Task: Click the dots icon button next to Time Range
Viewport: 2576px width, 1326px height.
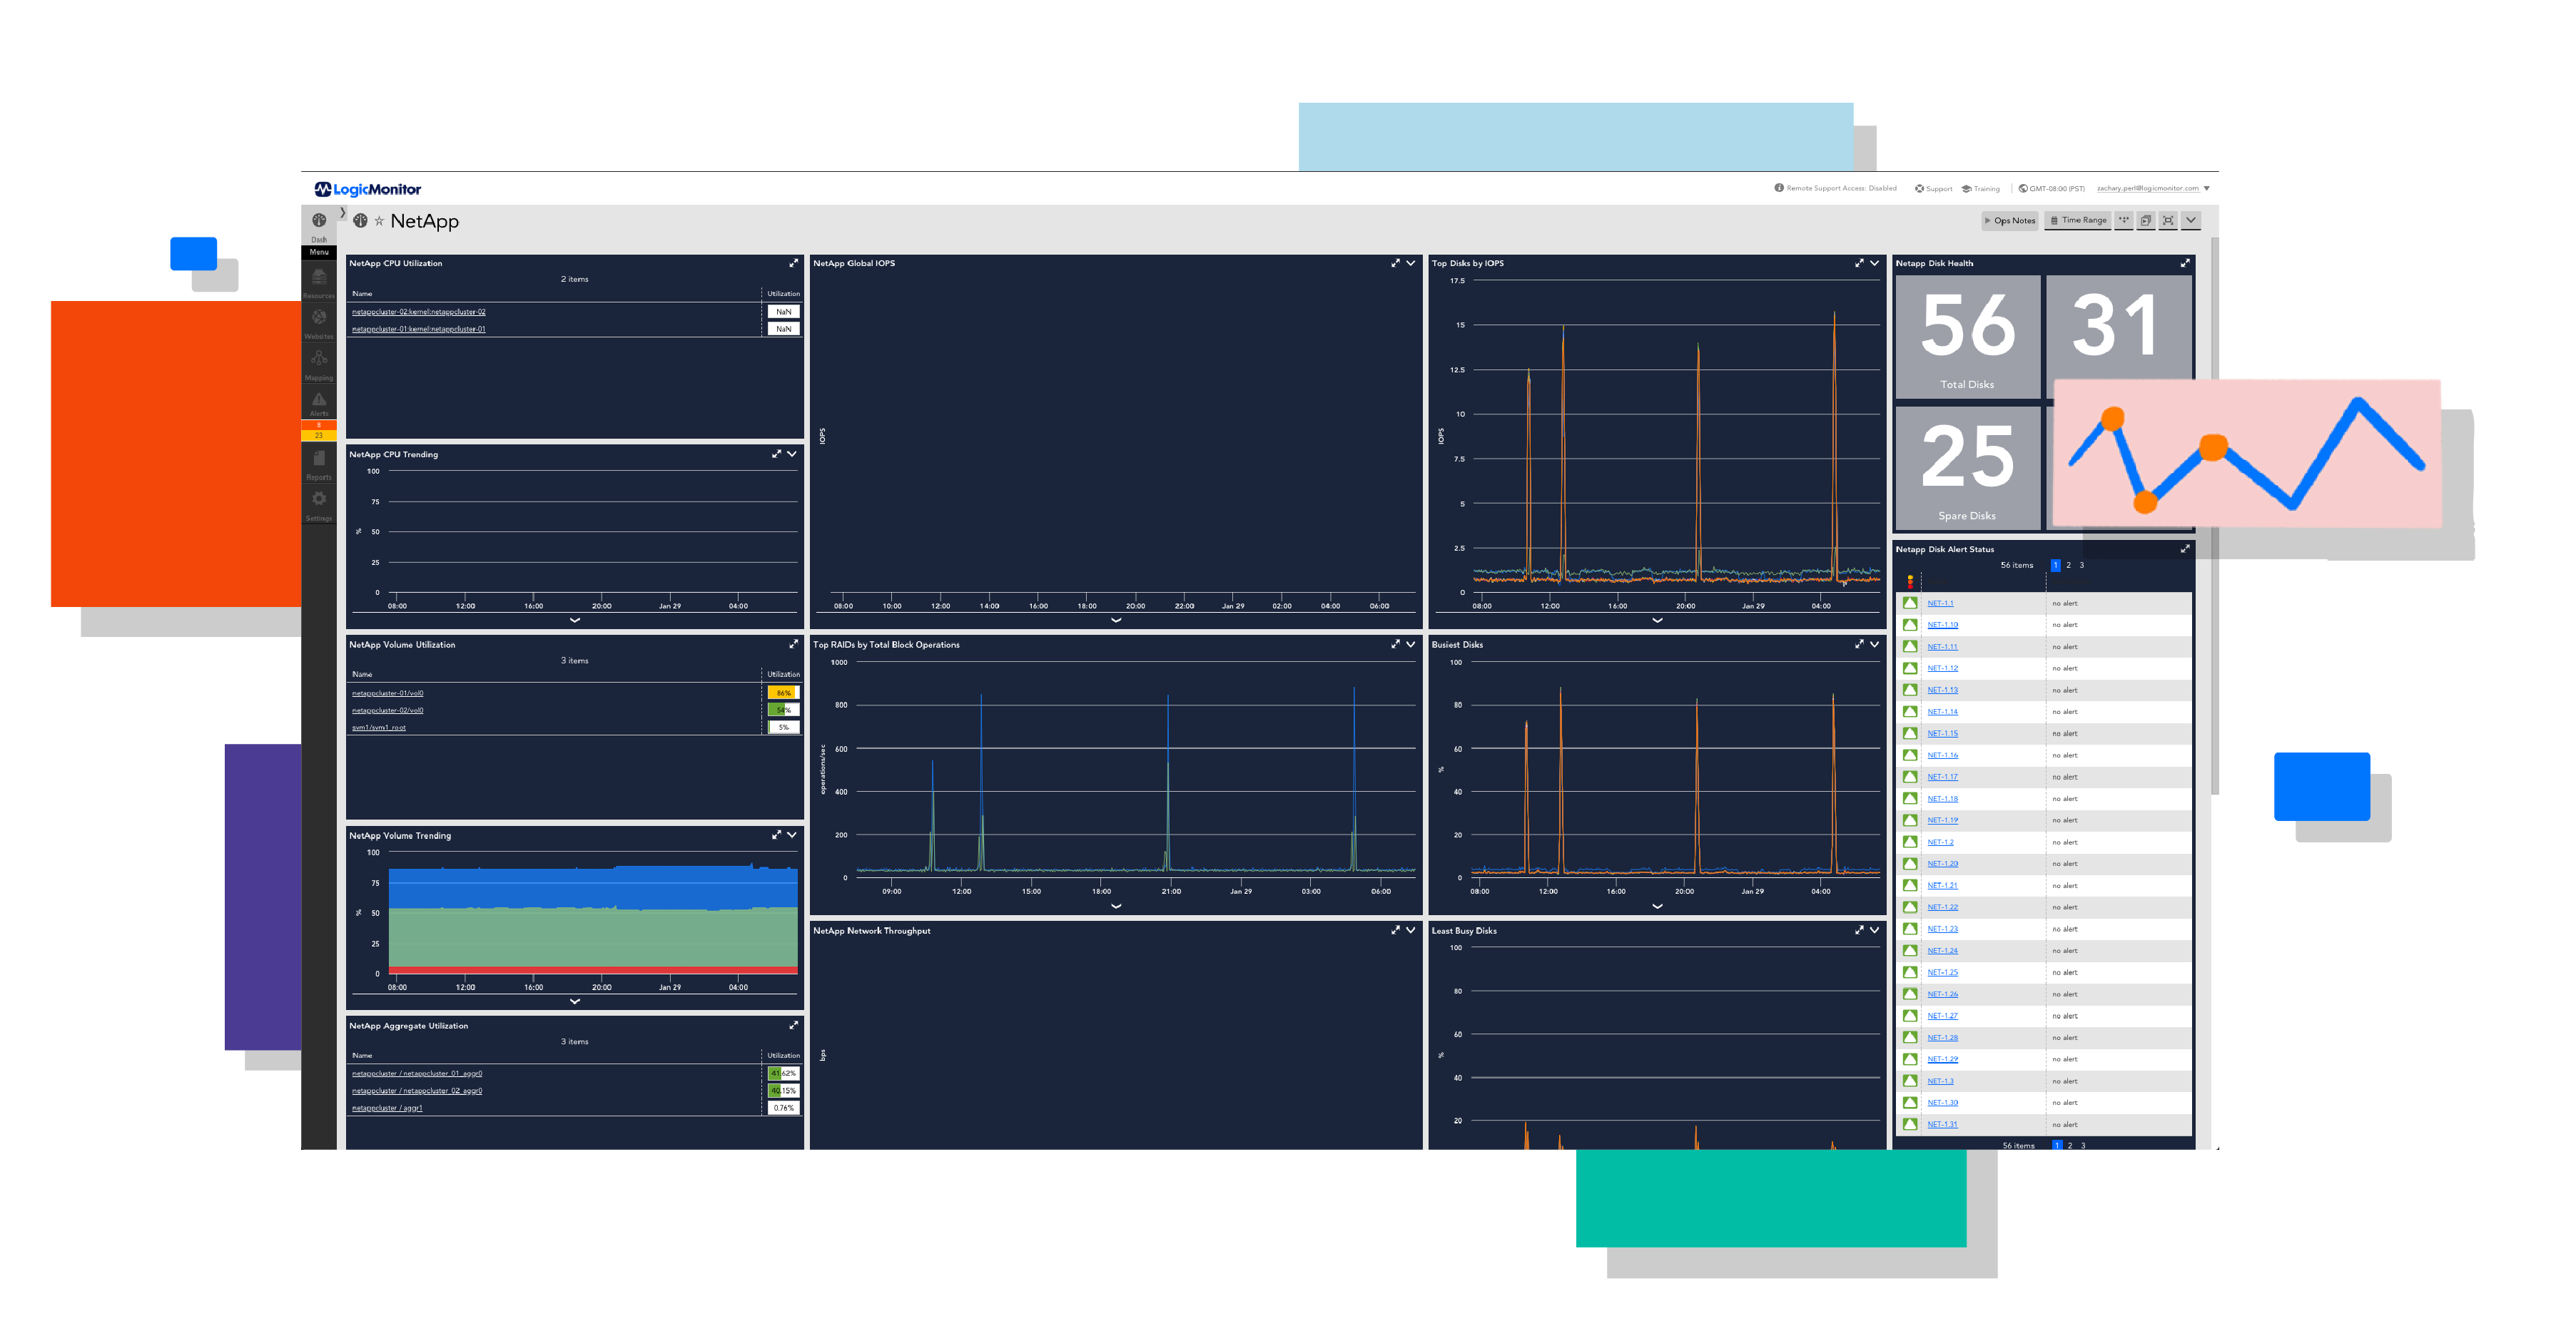Action: point(2123,221)
